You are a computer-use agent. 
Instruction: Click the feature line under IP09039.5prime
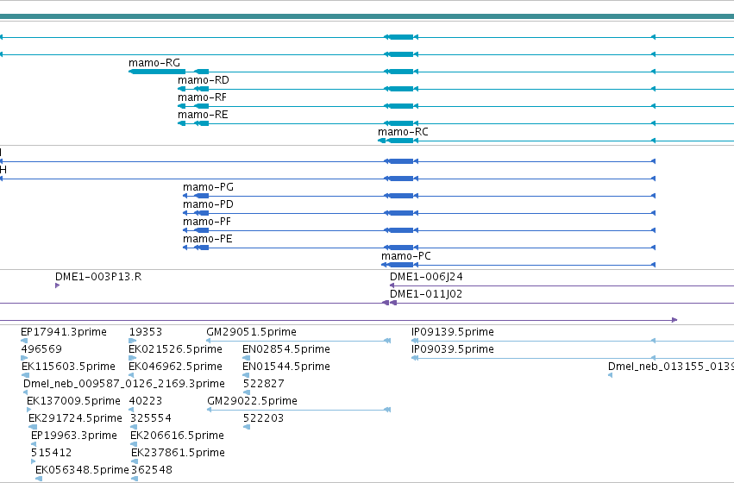click(573, 359)
